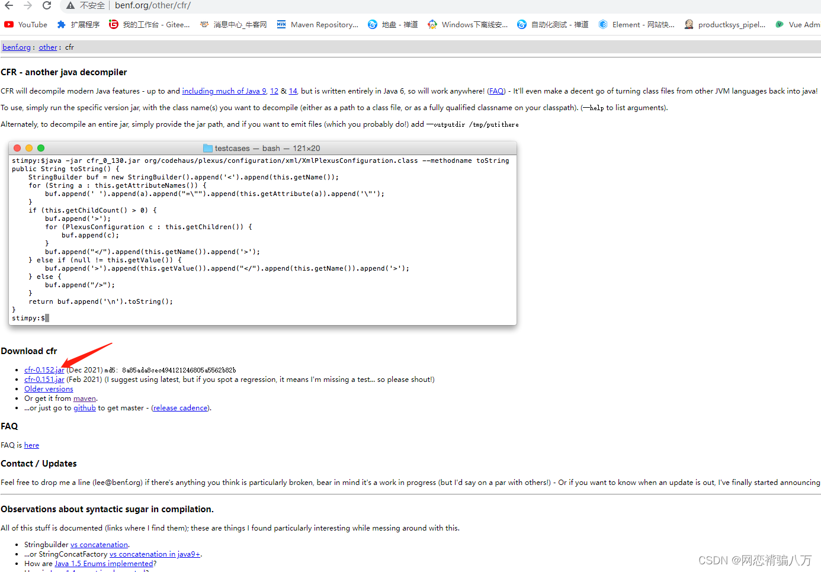Viewport: 821px width, 572px height.
Task: Click the terminal screenshot image
Action: pyautogui.click(x=263, y=233)
